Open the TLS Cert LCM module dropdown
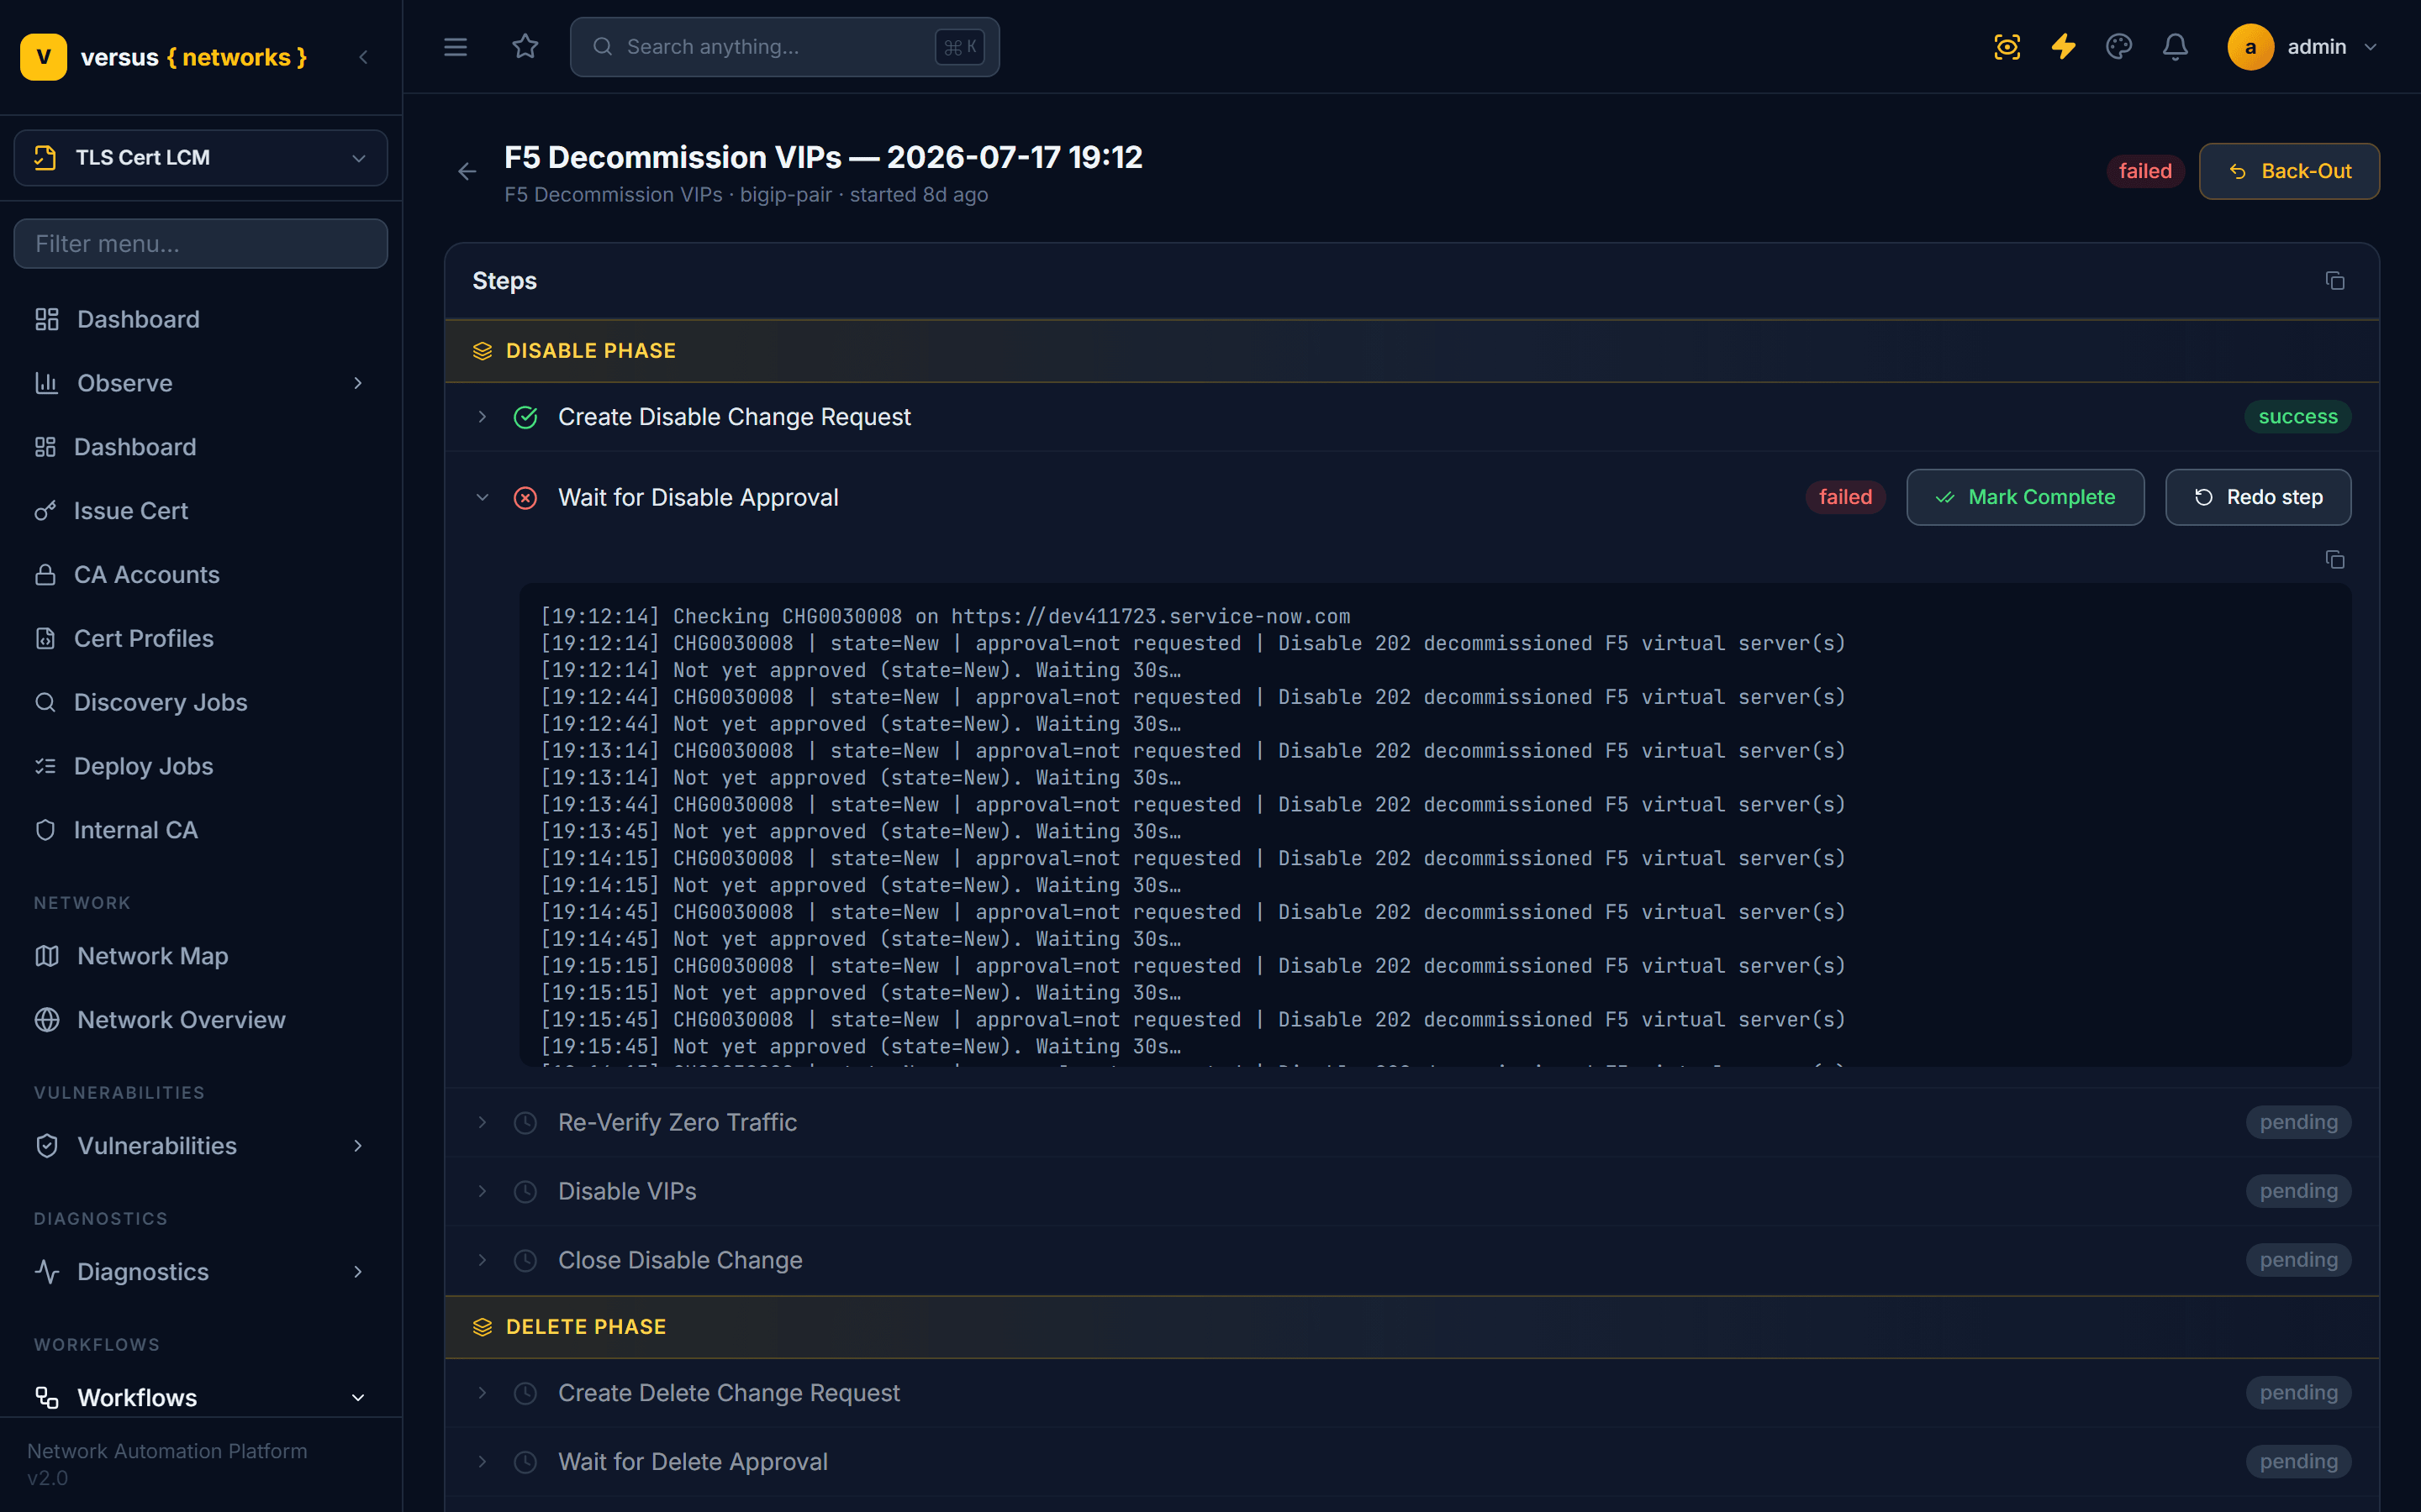 click(201, 158)
